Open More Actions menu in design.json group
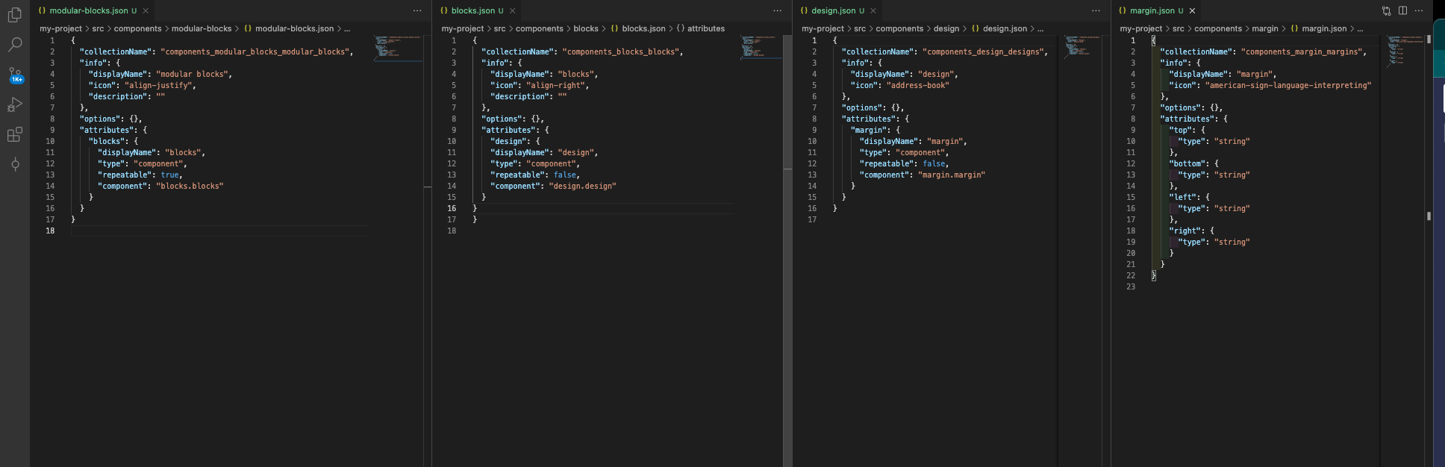The image size is (1445, 467). point(1096,10)
